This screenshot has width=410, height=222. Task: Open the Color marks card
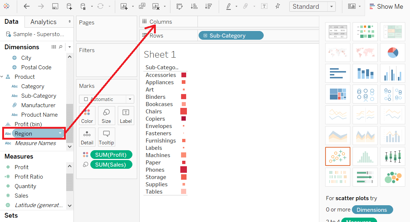pos(87,116)
